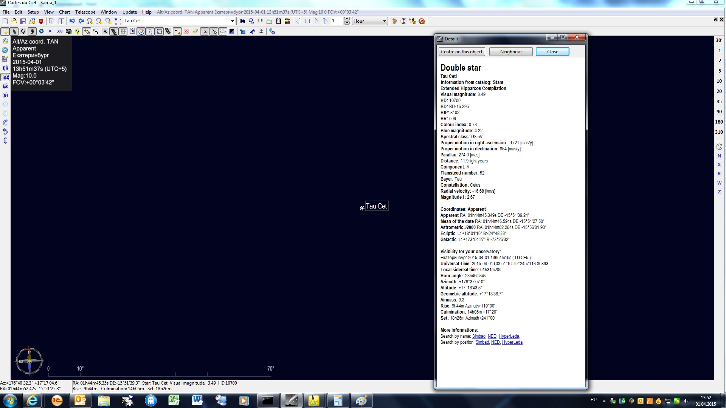Viewport: 726px width, 408px height.
Task: Redo the last chart change
Action: click(81, 21)
